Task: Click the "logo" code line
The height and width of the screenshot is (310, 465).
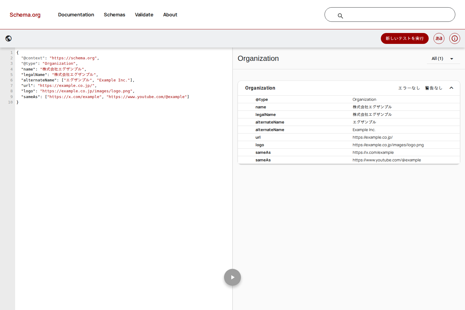Action: [78, 91]
